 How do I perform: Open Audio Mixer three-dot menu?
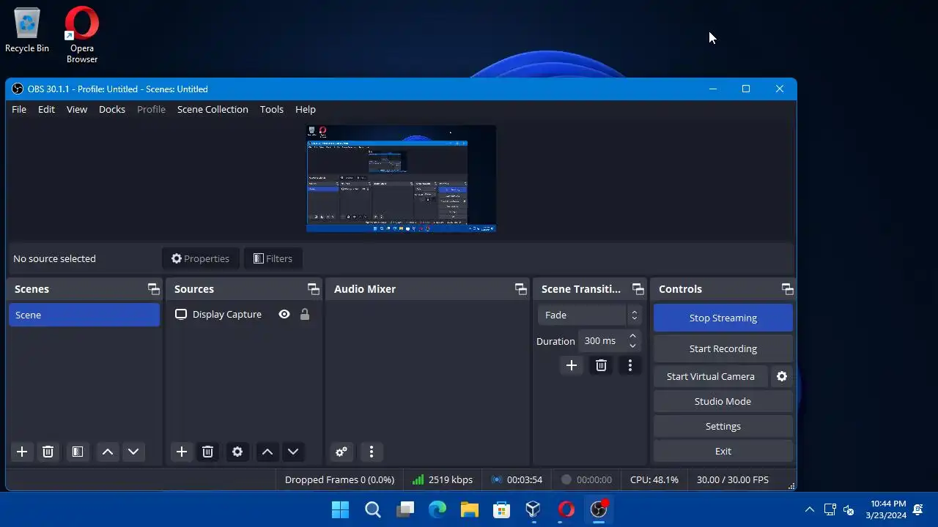click(372, 452)
